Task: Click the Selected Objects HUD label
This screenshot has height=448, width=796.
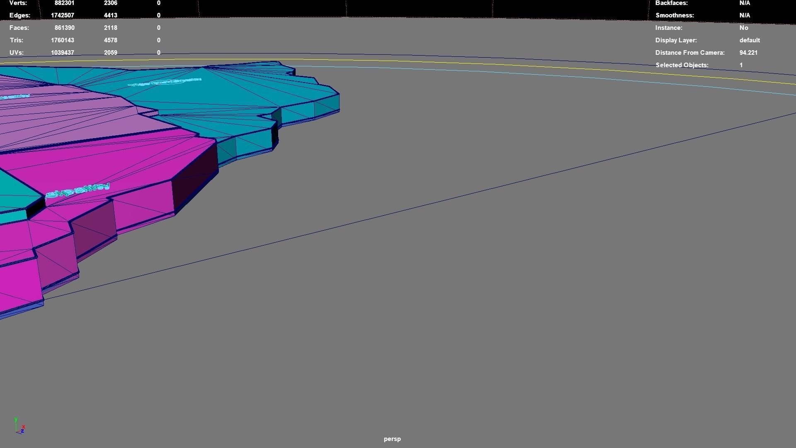Action: pyautogui.click(x=682, y=65)
